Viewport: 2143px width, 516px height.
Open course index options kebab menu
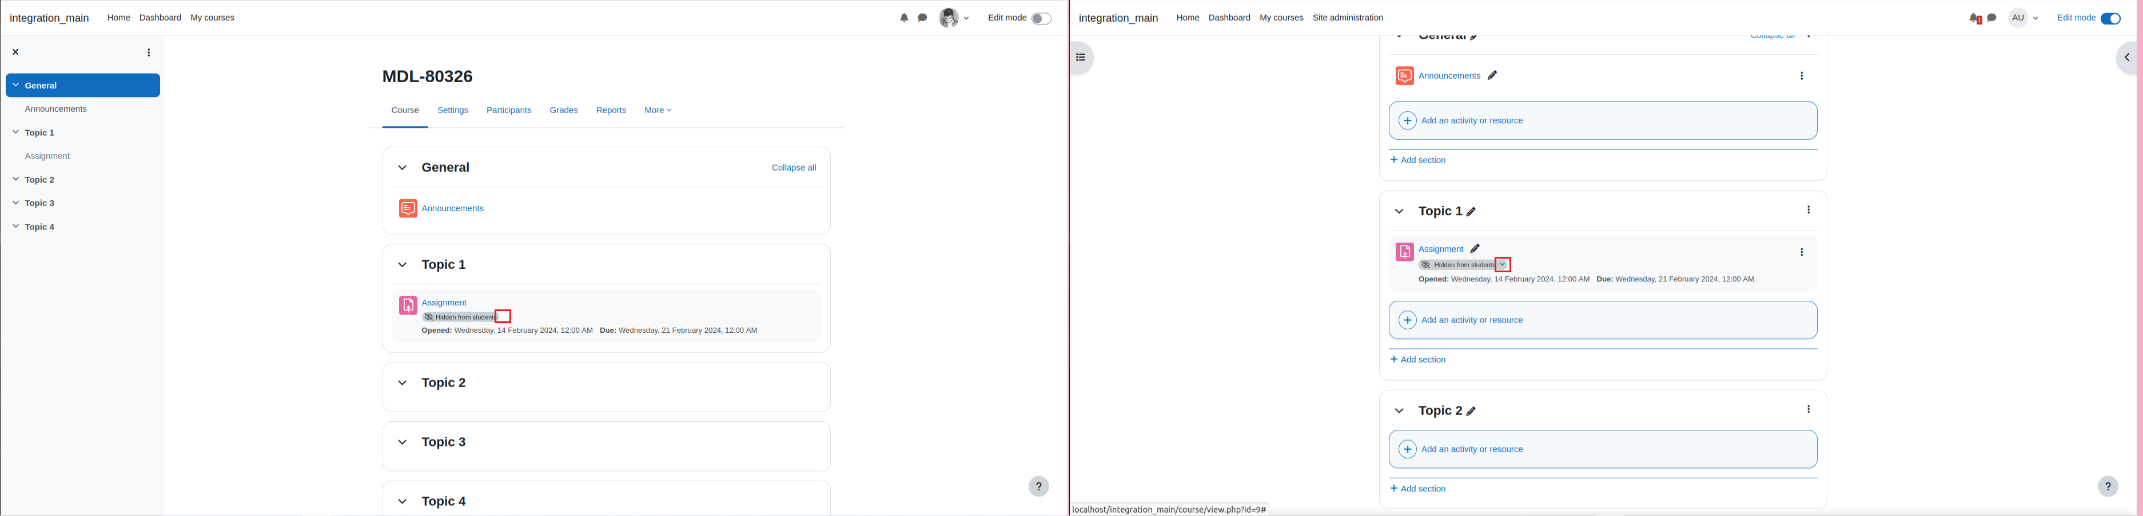pos(149,53)
